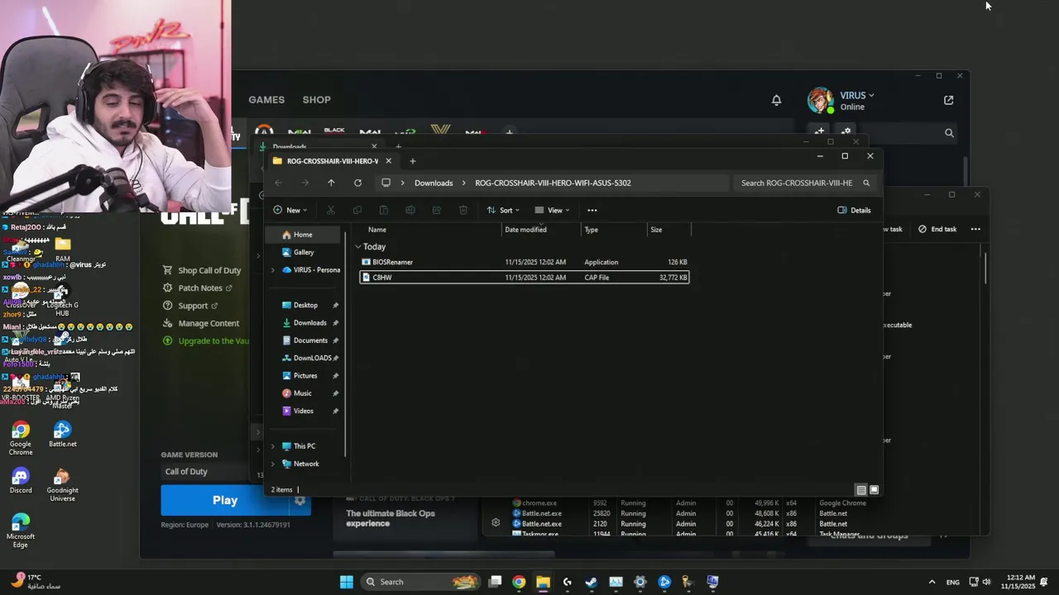Click the Rename icon in Explorer toolbar
This screenshot has height=595, width=1059.
click(x=410, y=210)
